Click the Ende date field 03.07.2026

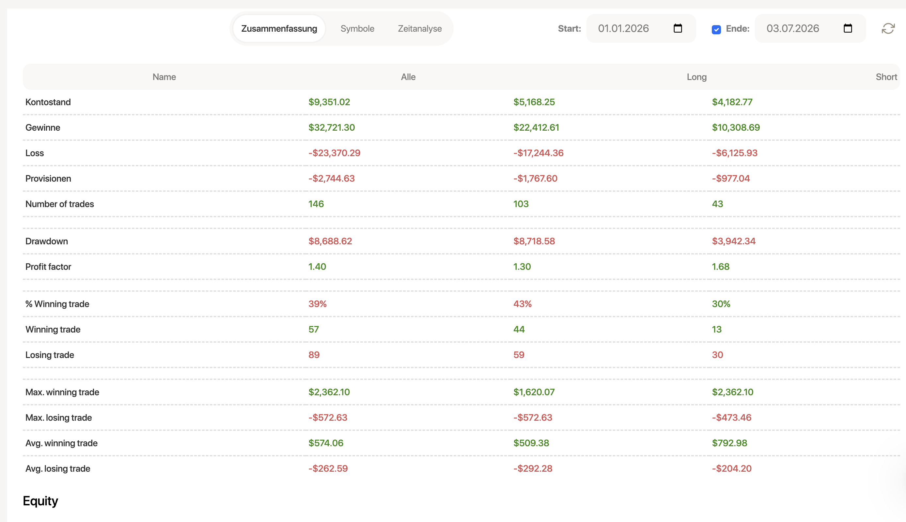click(810, 28)
